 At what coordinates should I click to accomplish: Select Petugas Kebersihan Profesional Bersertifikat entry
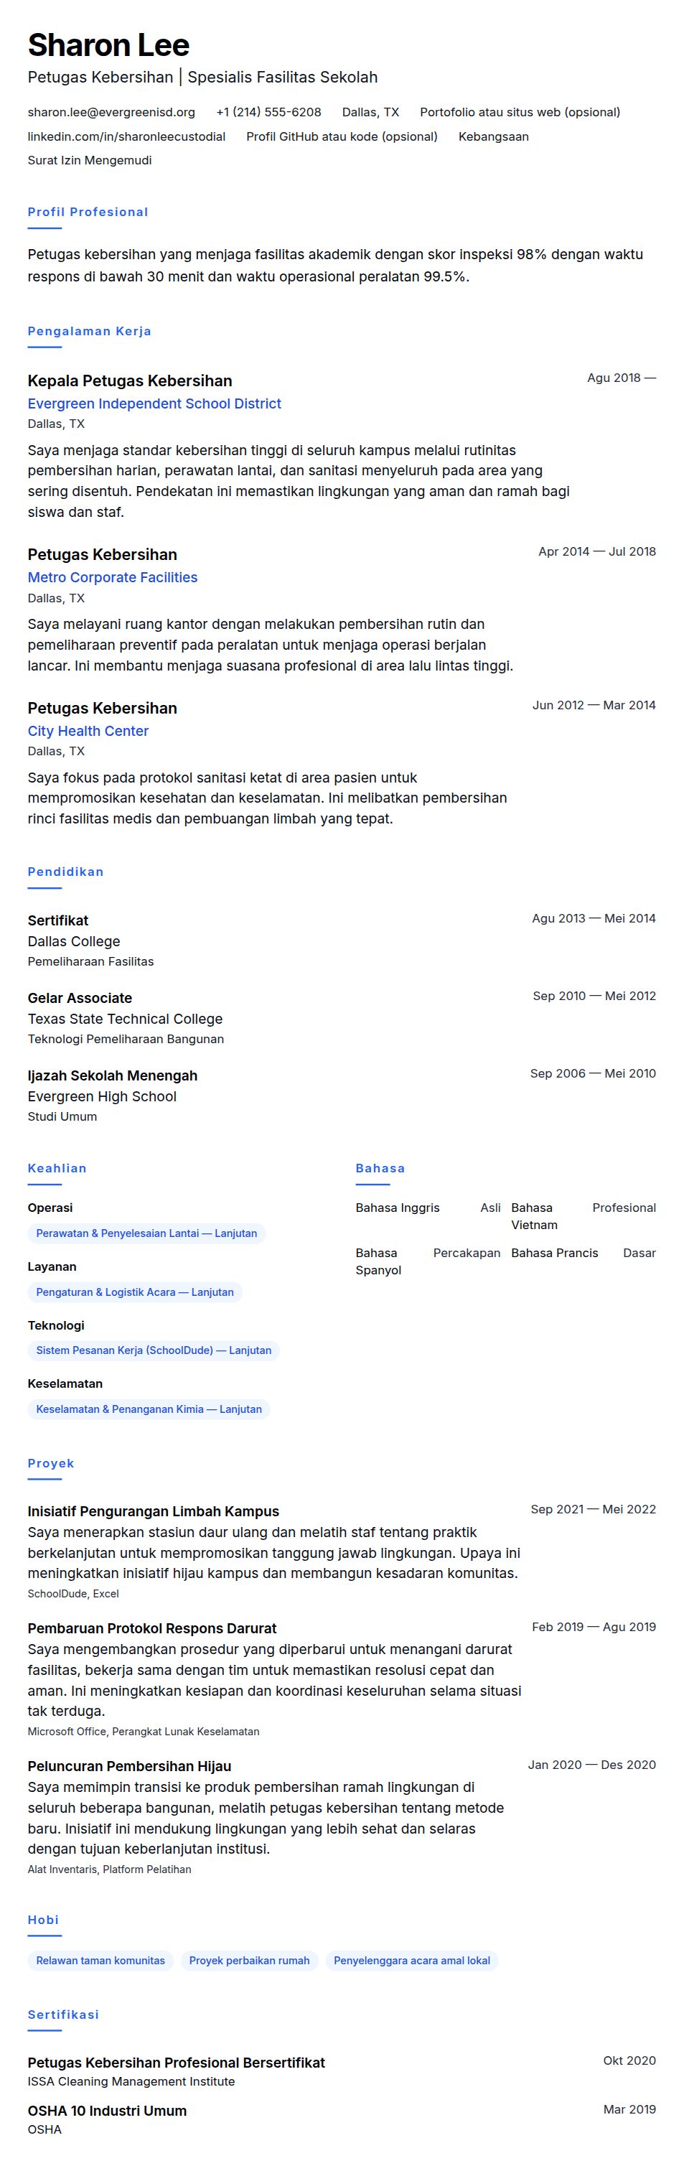[177, 2063]
